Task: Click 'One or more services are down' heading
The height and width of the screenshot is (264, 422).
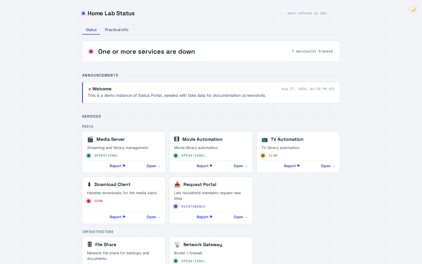Action: [147, 52]
